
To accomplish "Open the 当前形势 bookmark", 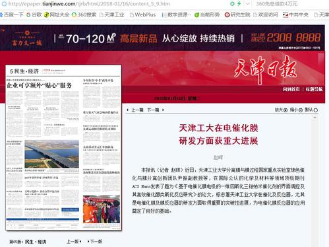I will [207, 15].
